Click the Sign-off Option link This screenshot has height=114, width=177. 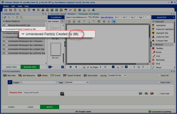(107, 17)
